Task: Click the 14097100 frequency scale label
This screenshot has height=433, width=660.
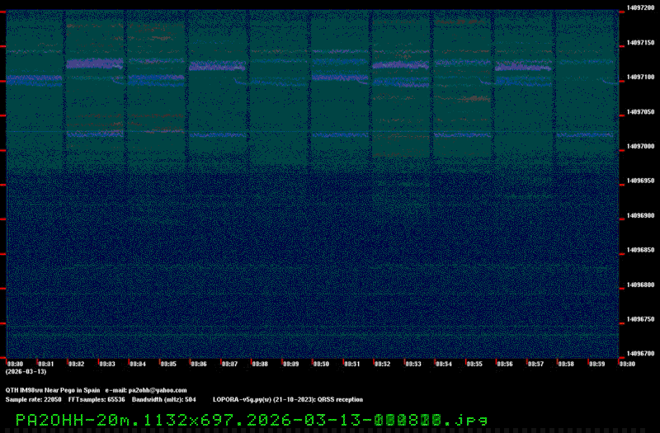Action: 640,77
